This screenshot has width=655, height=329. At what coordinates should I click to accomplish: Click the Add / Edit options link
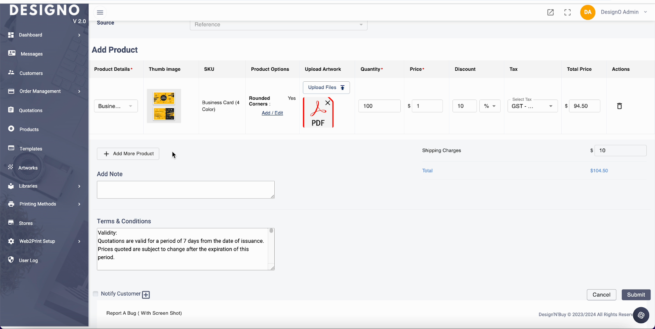click(272, 113)
